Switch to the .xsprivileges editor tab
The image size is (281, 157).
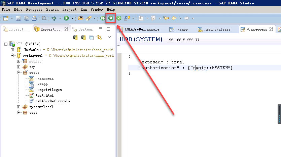(214, 29)
